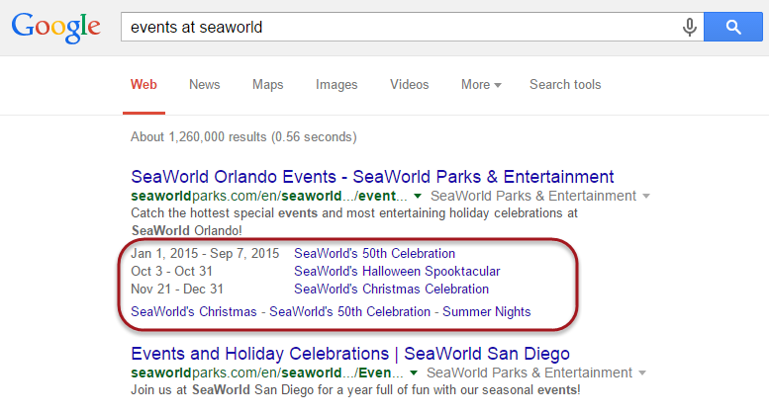Go to the Google logo homepage
The height and width of the screenshot is (415, 769).
pos(58,30)
